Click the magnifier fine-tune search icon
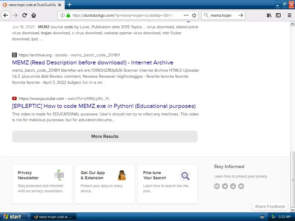The image size is (295, 221). [x=185, y=176]
